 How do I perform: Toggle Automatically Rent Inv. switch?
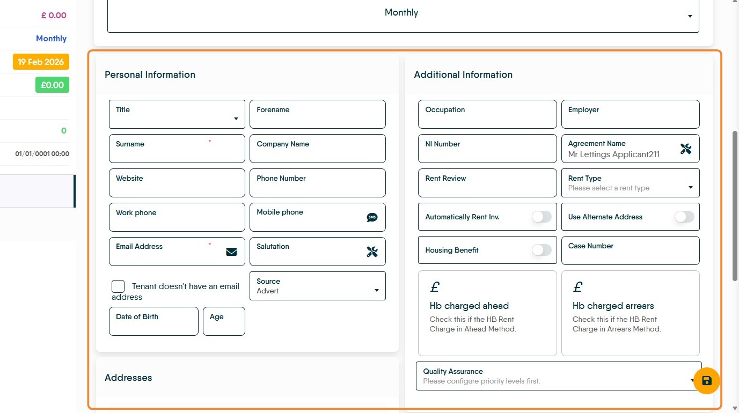(x=541, y=217)
